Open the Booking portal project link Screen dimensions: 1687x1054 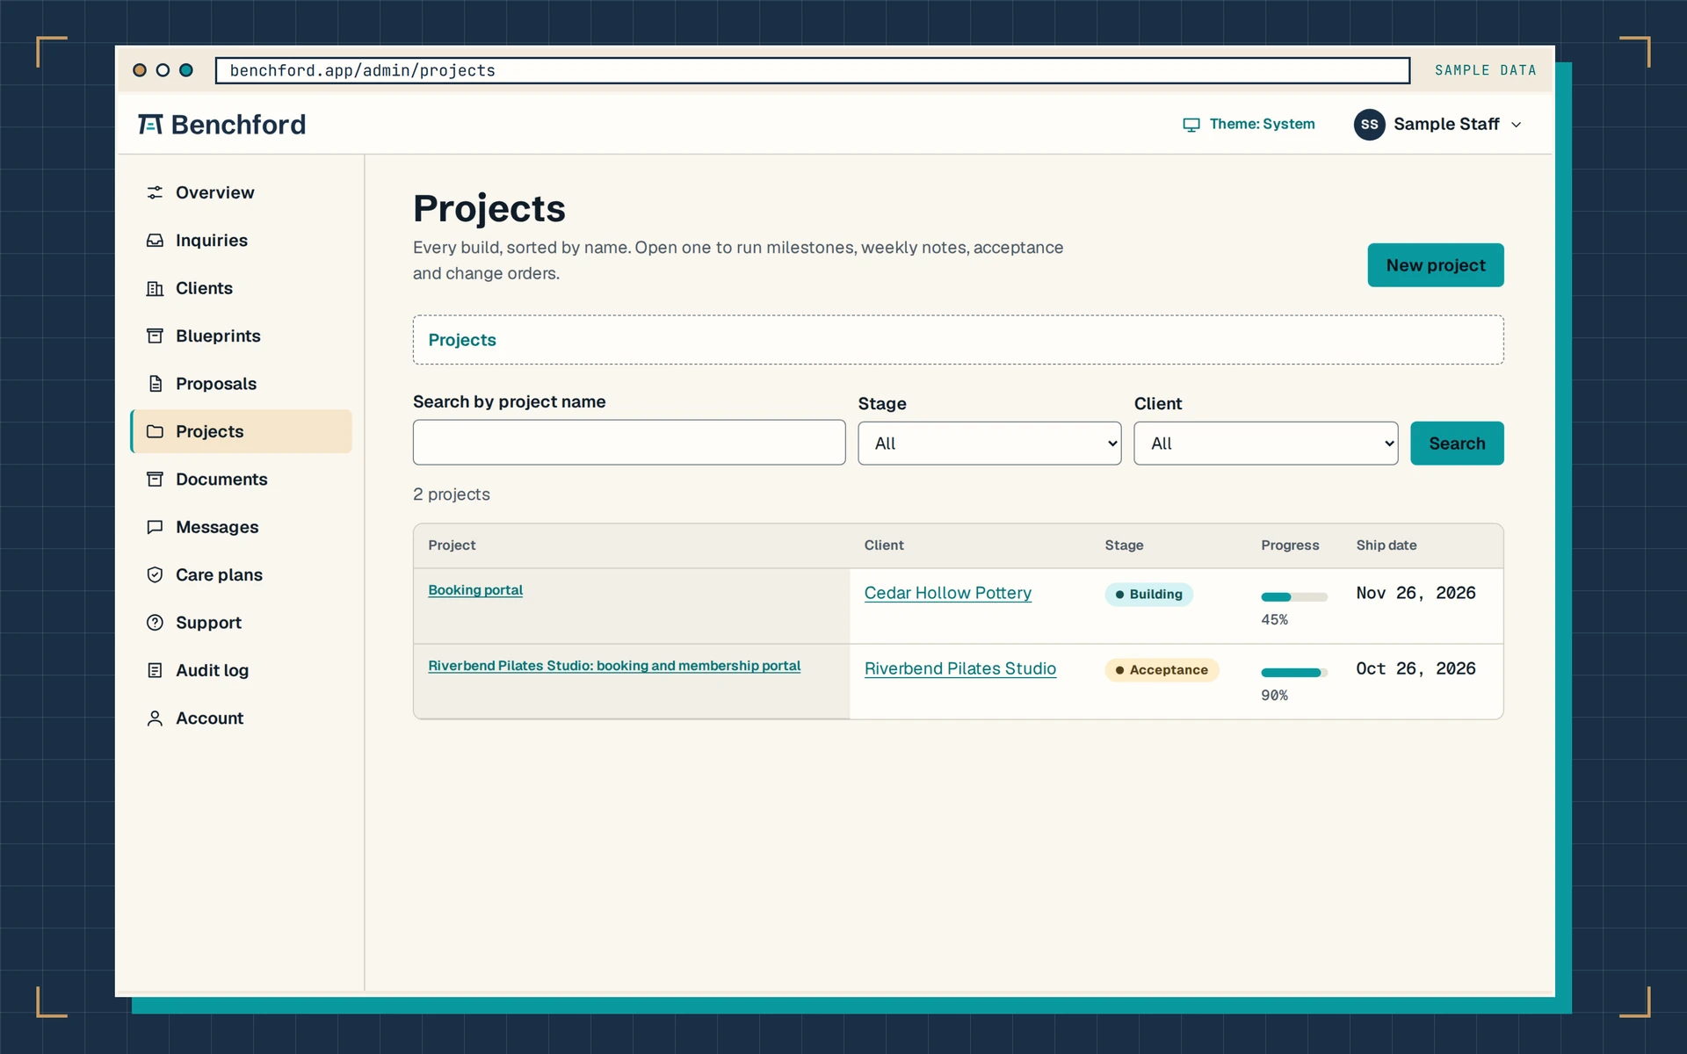coord(475,590)
